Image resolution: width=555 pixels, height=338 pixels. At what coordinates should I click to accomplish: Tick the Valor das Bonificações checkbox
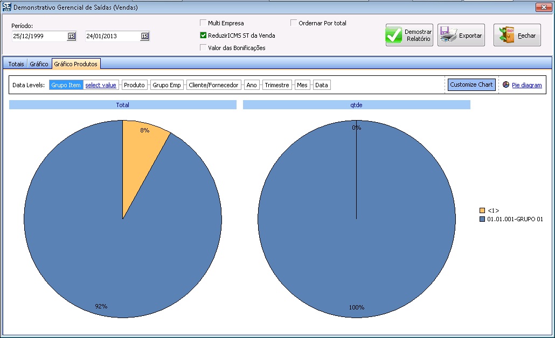[203, 47]
